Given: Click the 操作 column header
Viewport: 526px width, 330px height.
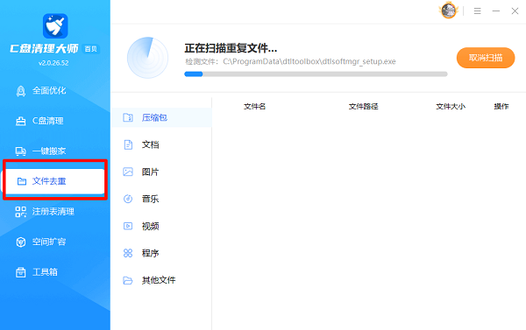Looking at the screenshot, I should coord(501,107).
